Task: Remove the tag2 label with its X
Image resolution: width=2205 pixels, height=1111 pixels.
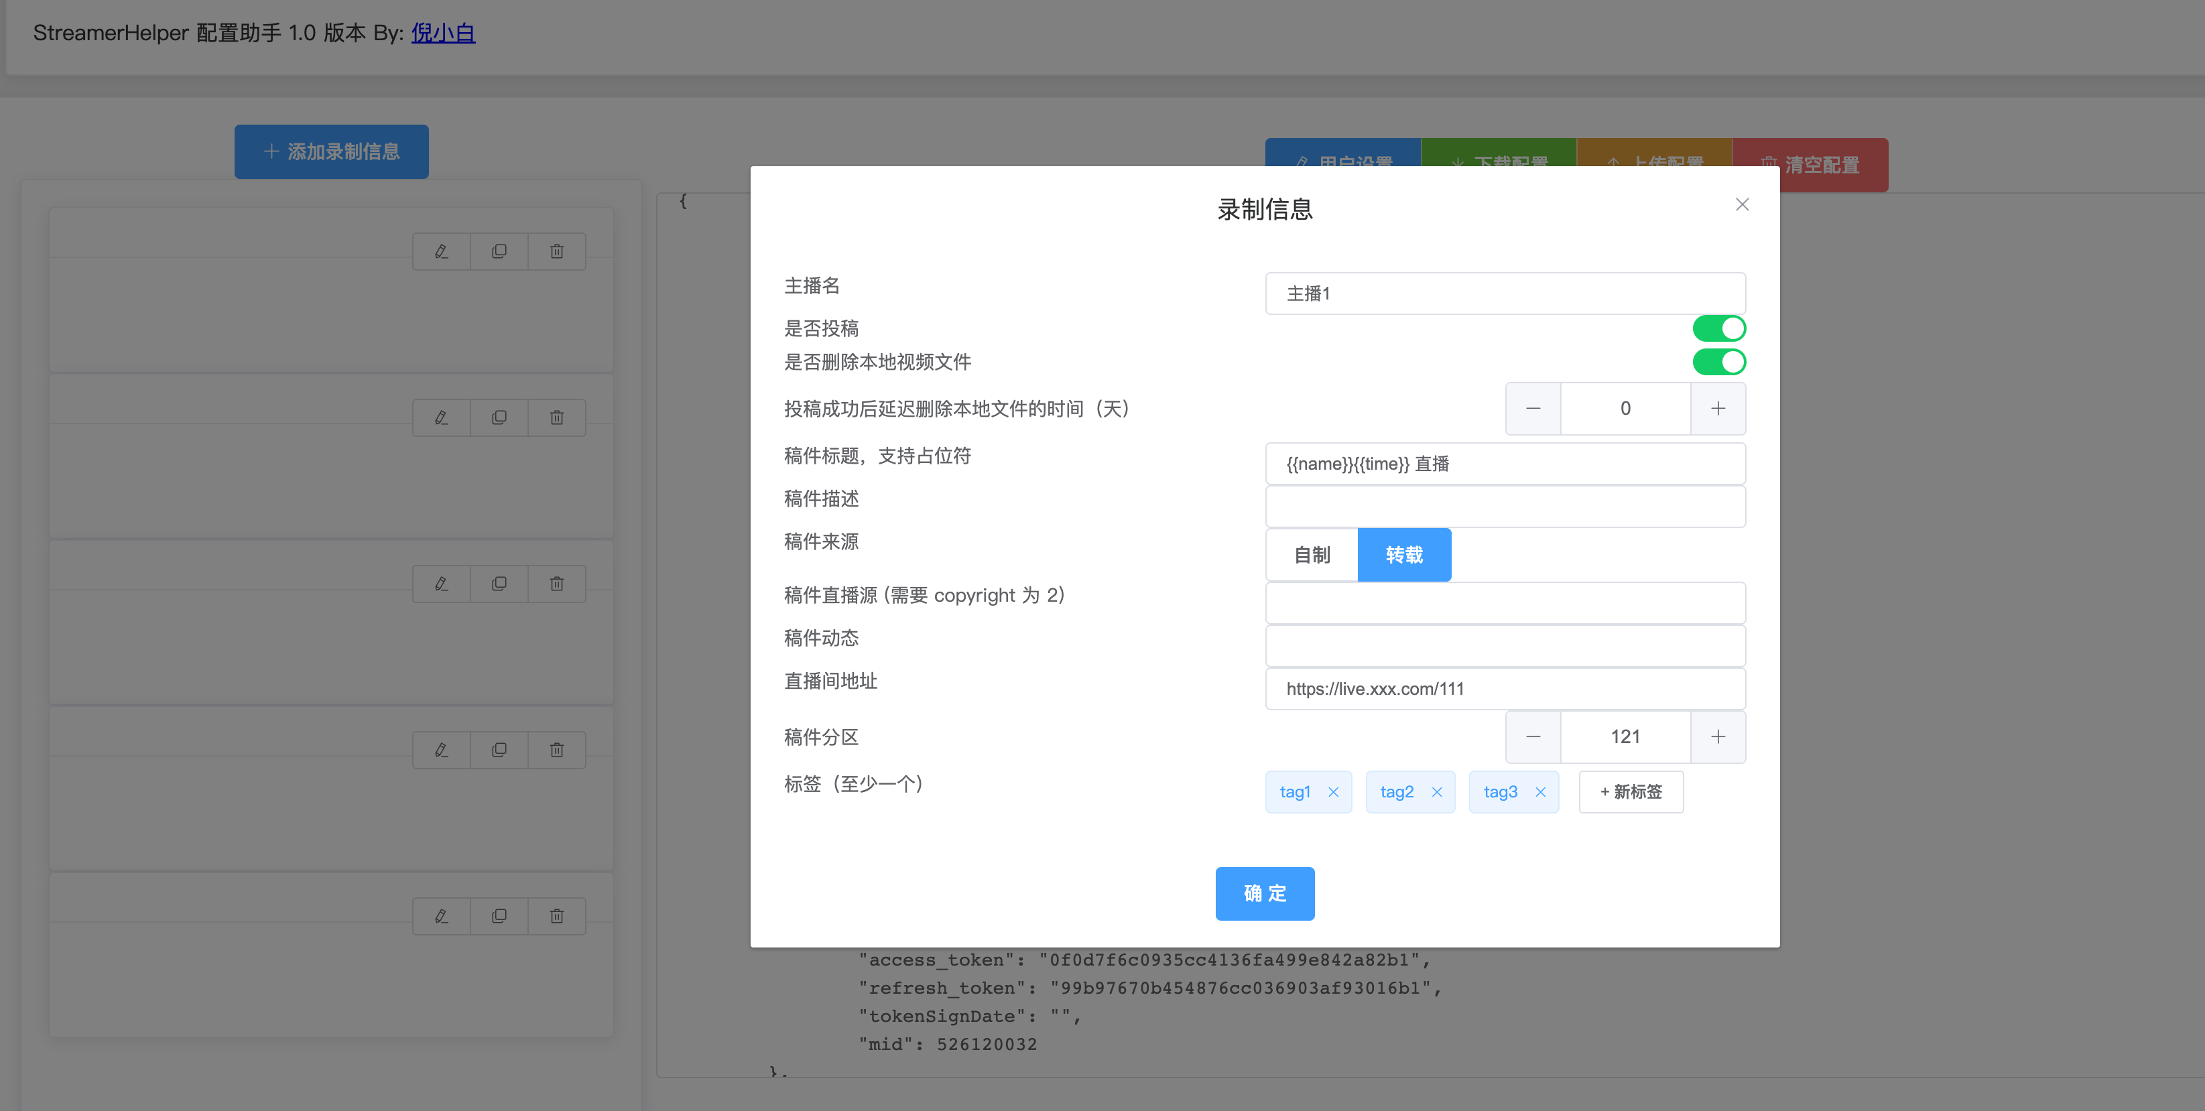Action: click(1436, 792)
